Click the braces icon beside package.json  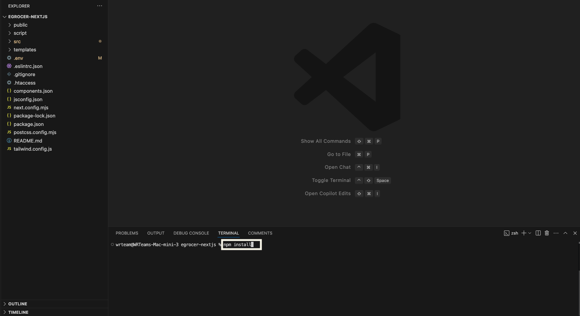9,124
